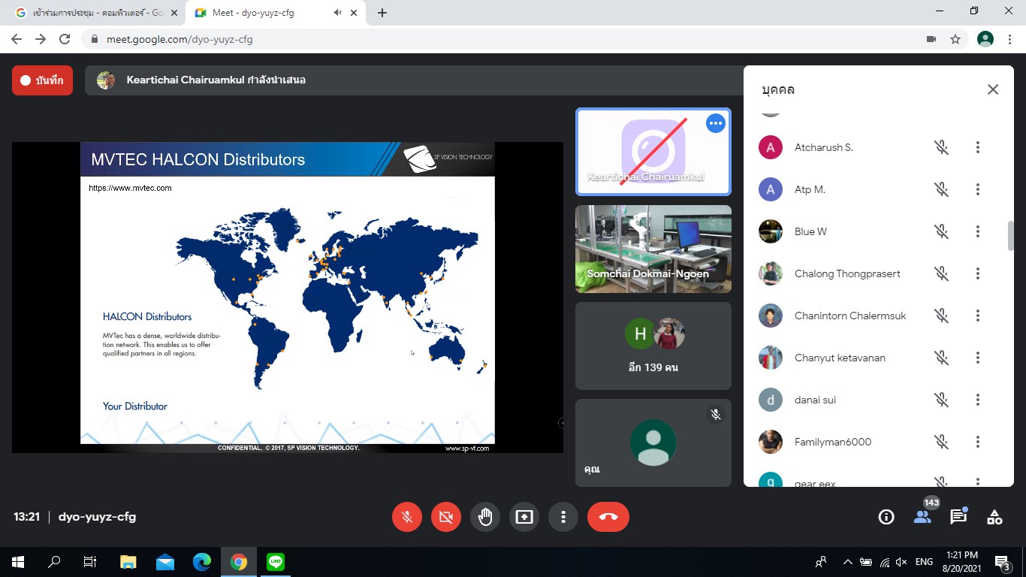The image size is (1026, 577).
Task: Click the present screen icon
Action: point(524,517)
